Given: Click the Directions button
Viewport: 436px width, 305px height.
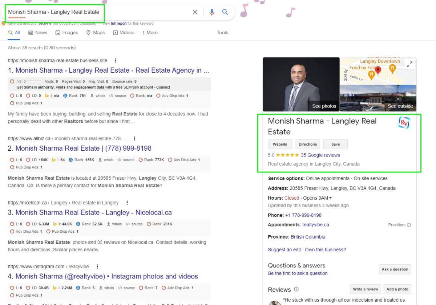Looking at the screenshot, I should (x=308, y=145).
